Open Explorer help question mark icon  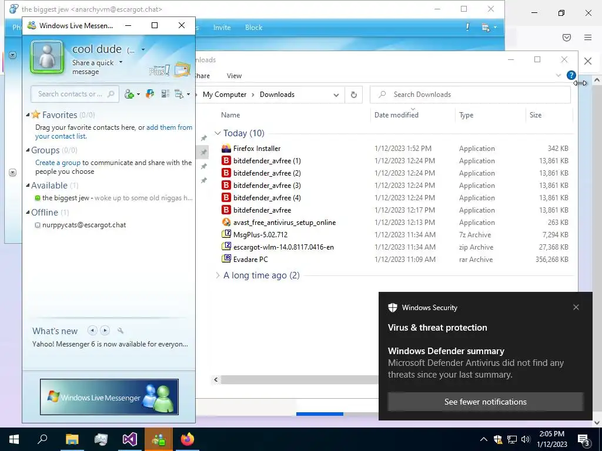pos(571,75)
